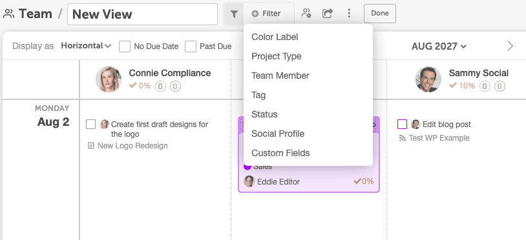The image size is (526, 240).
Task: Check off Create first draft designs task
Action: click(91, 124)
